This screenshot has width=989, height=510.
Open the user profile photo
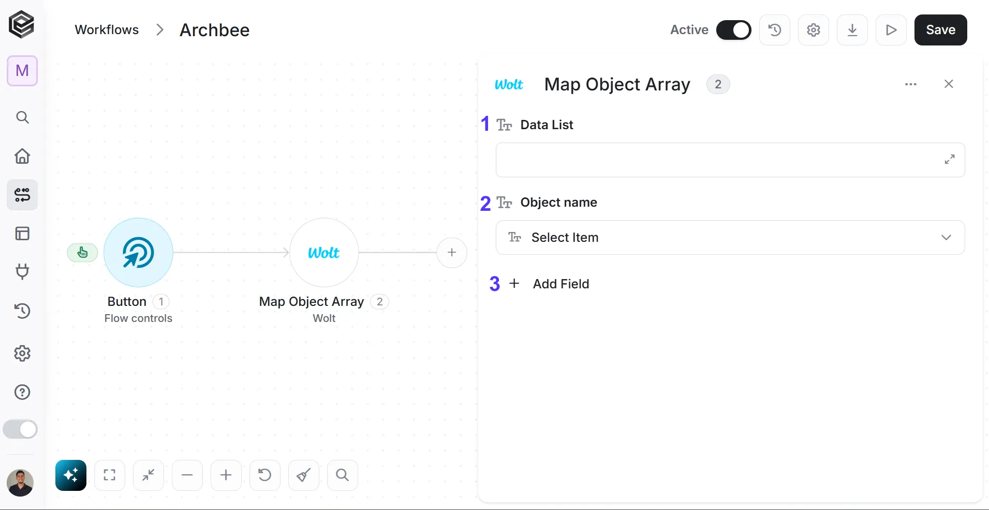(x=20, y=483)
